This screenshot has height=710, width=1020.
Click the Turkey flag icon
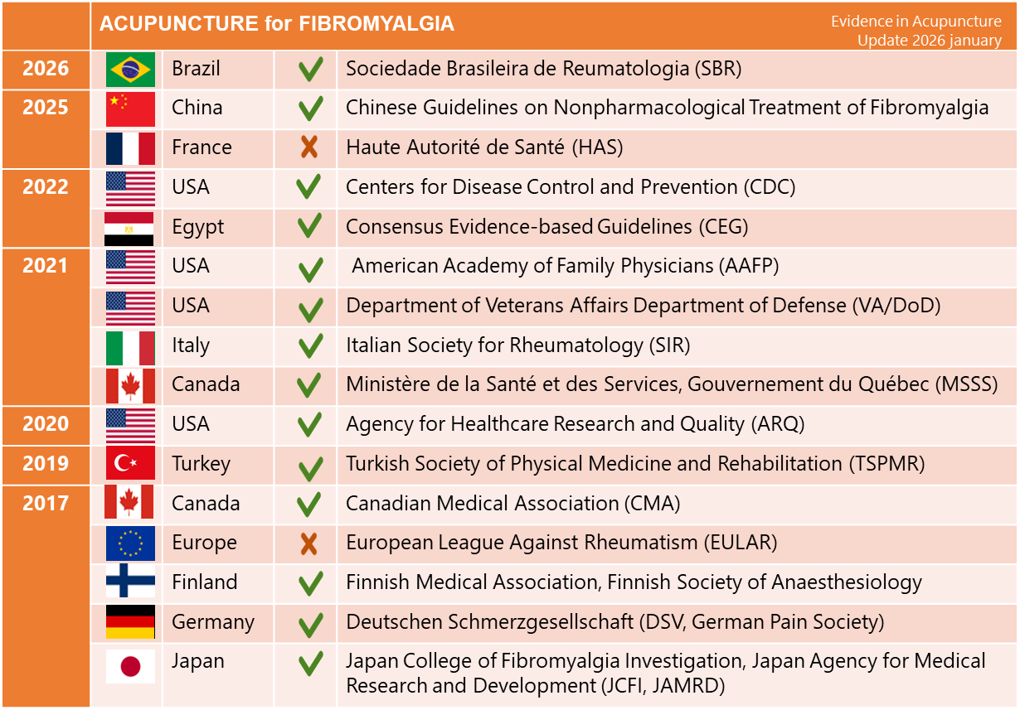pyautogui.click(x=130, y=464)
